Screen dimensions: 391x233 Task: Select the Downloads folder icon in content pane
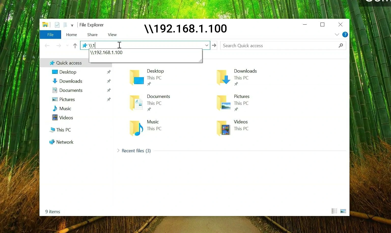coord(224,77)
